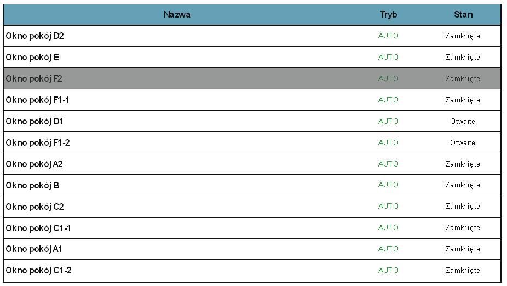Open the Okno pokój F1-1 entry
Viewport: 507px width, 286px height.
(252, 100)
